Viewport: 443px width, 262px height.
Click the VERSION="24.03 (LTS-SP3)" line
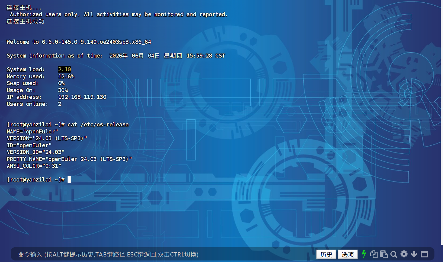tap(47, 138)
